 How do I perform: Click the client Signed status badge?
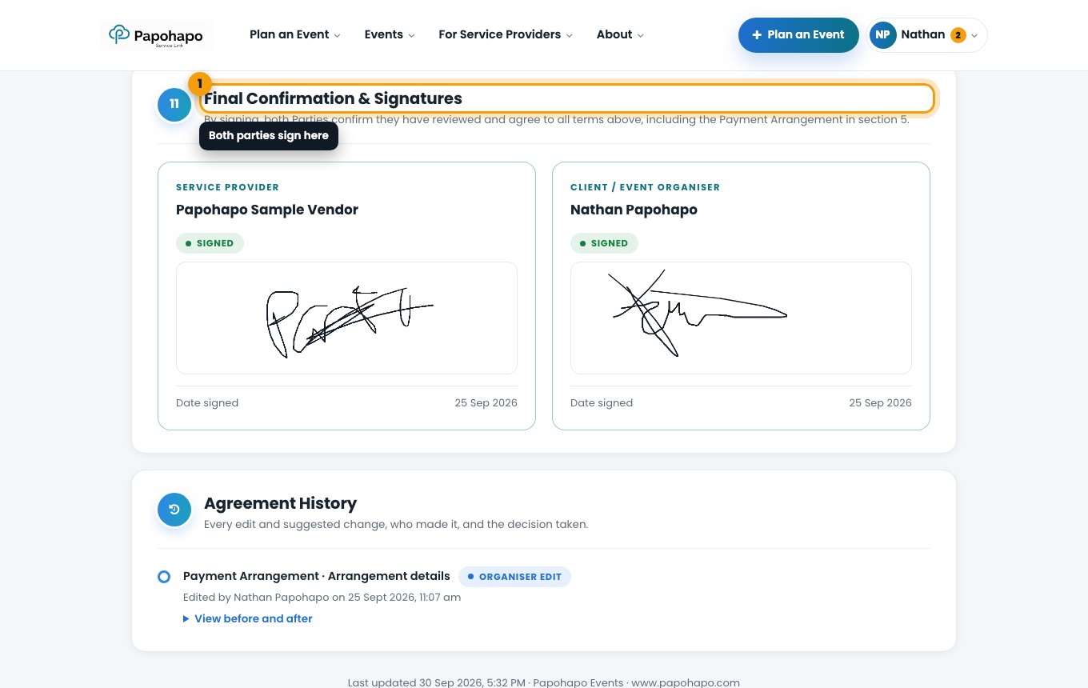pos(604,243)
